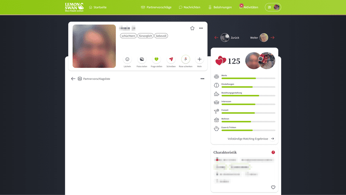Image resolution: width=346 pixels, height=195 pixels.
Task: Open profile card three-dot menu
Action: [201, 28]
